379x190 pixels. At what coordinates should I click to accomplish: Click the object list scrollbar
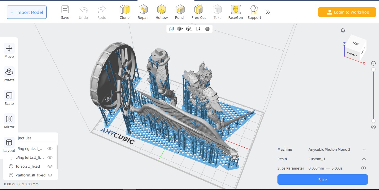57,157
